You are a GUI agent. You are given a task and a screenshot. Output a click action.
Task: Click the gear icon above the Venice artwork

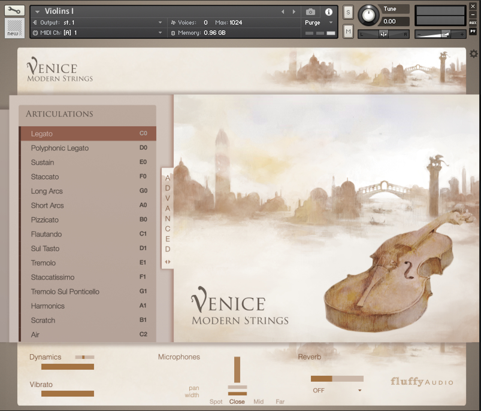coord(473,53)
